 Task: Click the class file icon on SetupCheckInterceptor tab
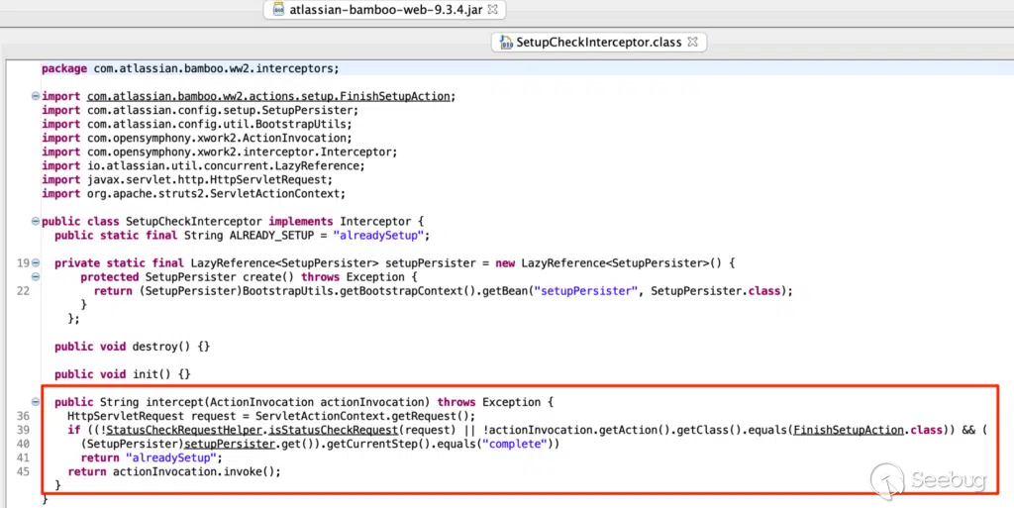pos(506,42)
